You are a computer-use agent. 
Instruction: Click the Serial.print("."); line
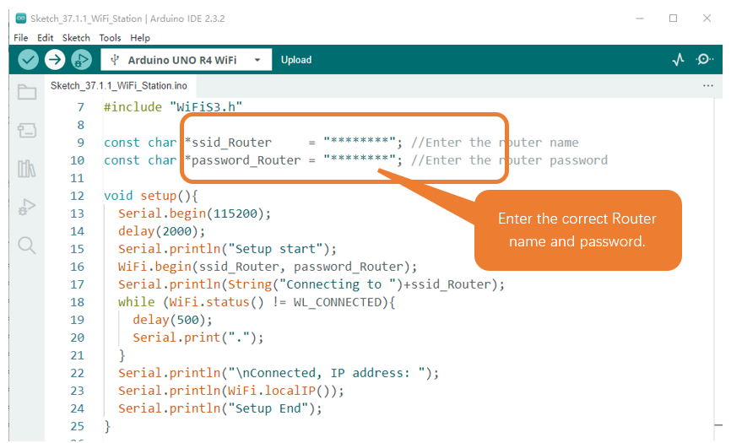198,338
